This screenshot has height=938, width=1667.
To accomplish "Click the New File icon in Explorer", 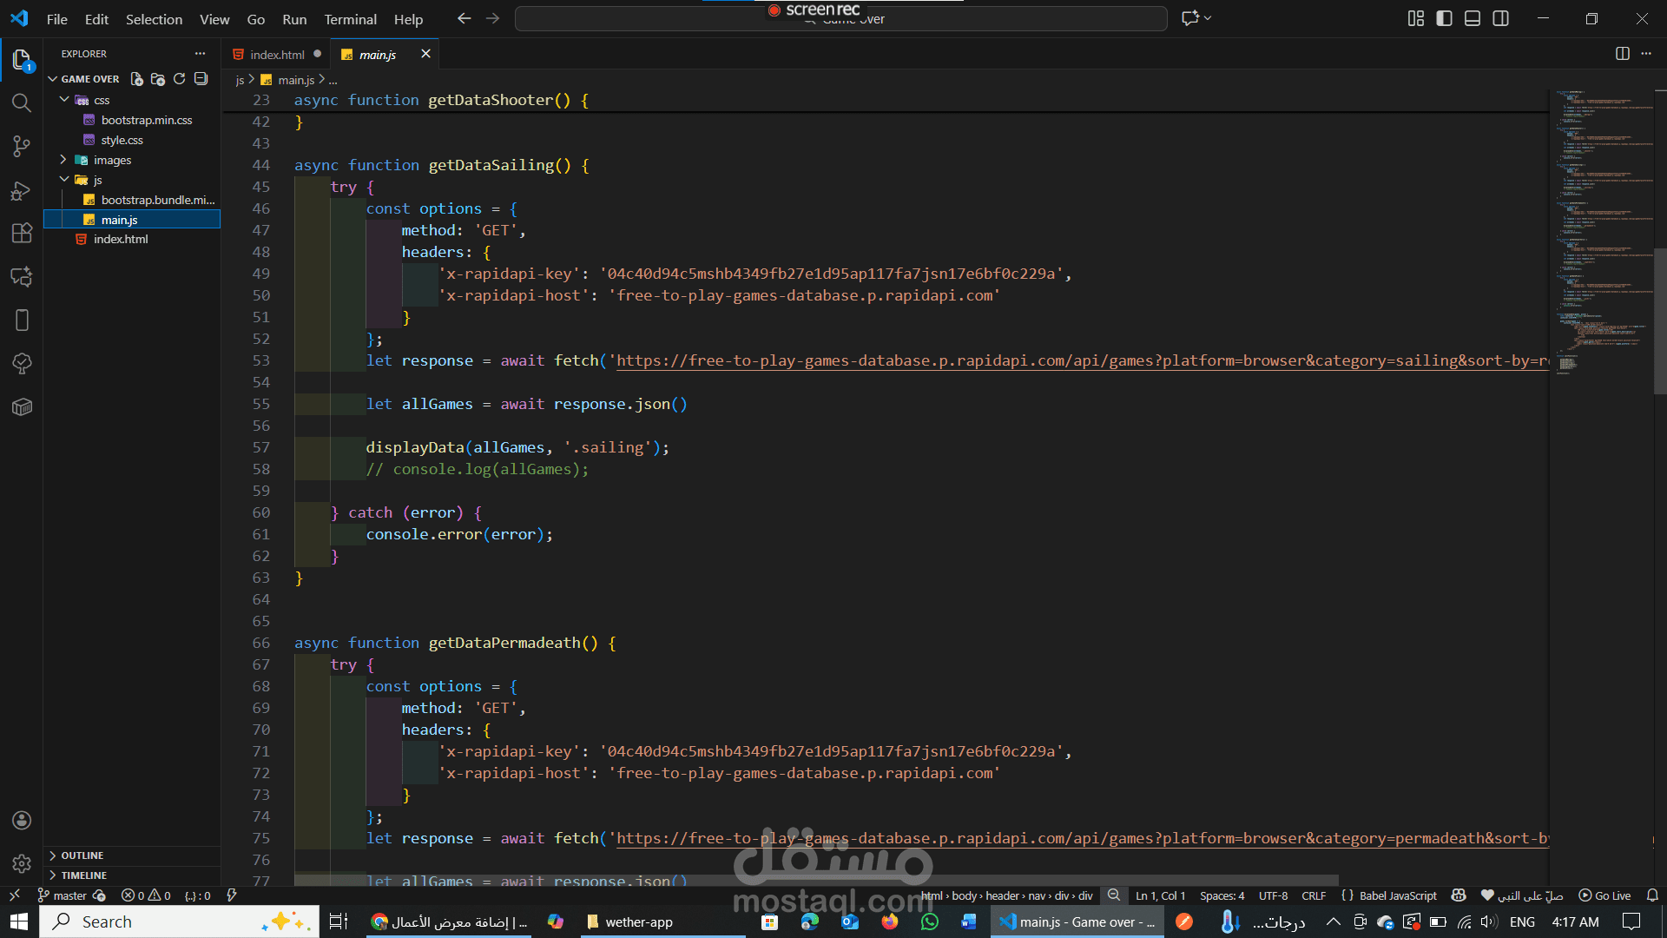I will [x=136, y=79].
